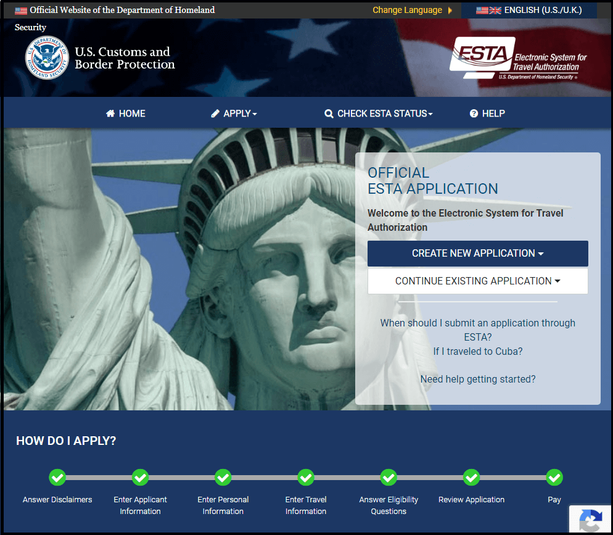This screenshot has height=535, width=613.
Task: Open 'When should I submit an application' link
Action: 478,330
